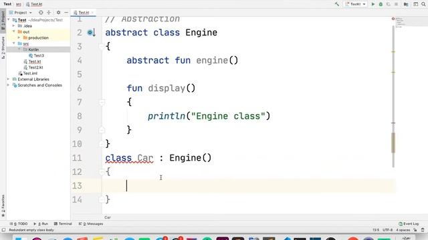Open the Project panel gear settings
This screenshot has width=428, height=240.
pos(58,13)
